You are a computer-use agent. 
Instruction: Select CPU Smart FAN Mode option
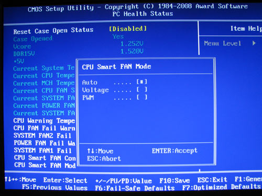click(x=45, y=165)
